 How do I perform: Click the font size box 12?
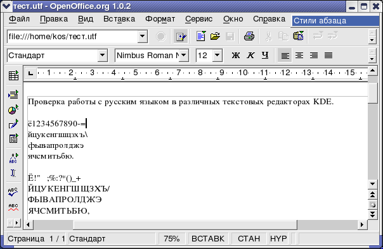(205, 56)
